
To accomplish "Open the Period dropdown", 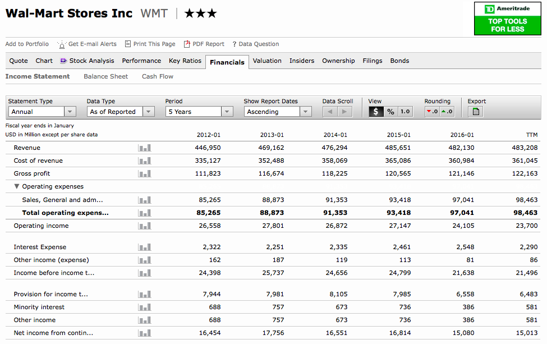I will pyautogui.click(x=199, y=112).
